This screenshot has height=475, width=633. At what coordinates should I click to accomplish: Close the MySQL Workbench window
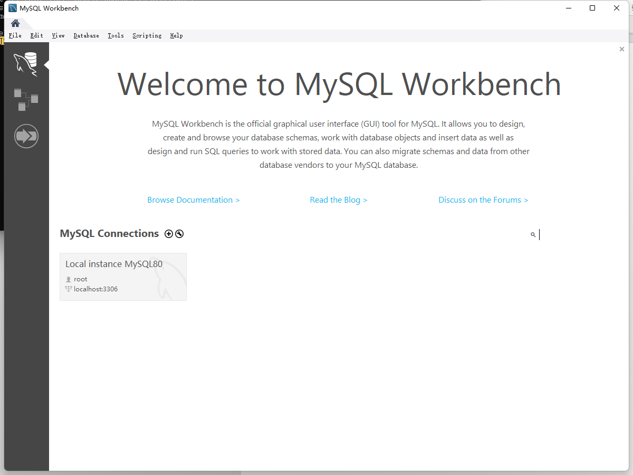(617, 8)
